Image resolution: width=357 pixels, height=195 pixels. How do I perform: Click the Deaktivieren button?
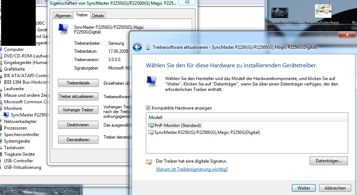tap(78, 125)
